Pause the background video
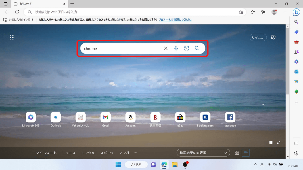Viewport: 303px width, 170px height. pos(271,143)
